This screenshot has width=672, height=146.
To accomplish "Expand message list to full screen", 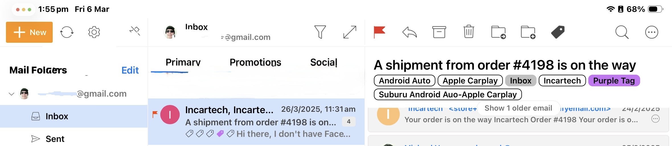I will (x=350, y=32).
